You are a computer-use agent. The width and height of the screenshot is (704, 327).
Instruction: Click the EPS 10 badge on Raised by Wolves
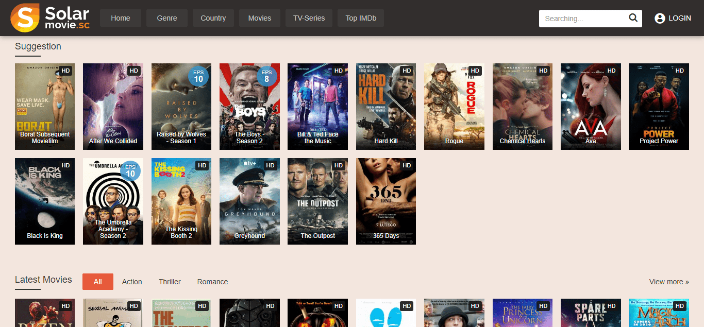(198, 76)
